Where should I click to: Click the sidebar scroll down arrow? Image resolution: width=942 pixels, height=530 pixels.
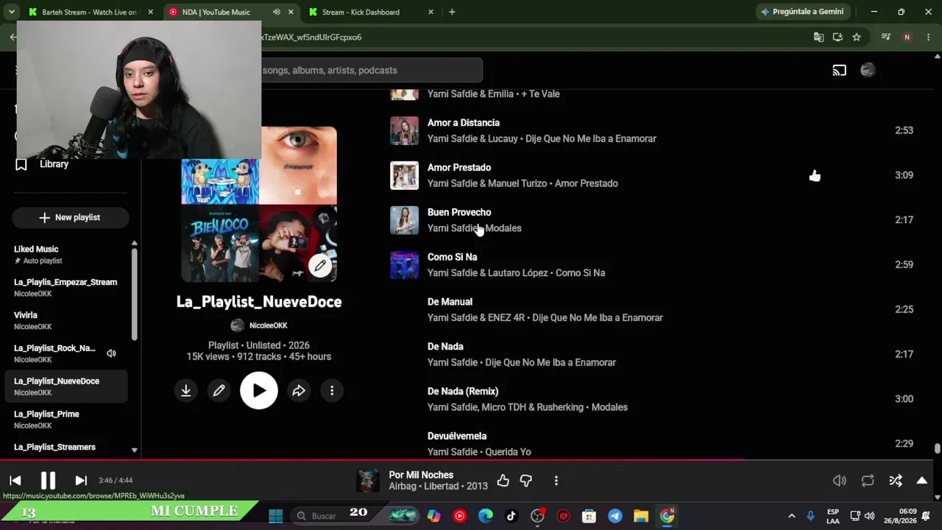coord(134,450)
